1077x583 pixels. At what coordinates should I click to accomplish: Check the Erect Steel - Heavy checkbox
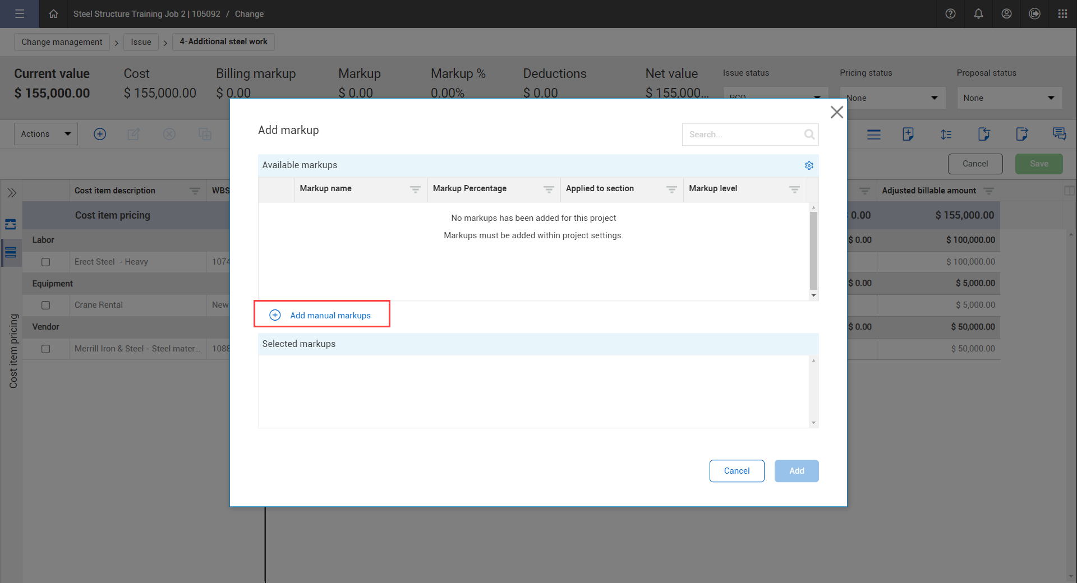(46, 262)
